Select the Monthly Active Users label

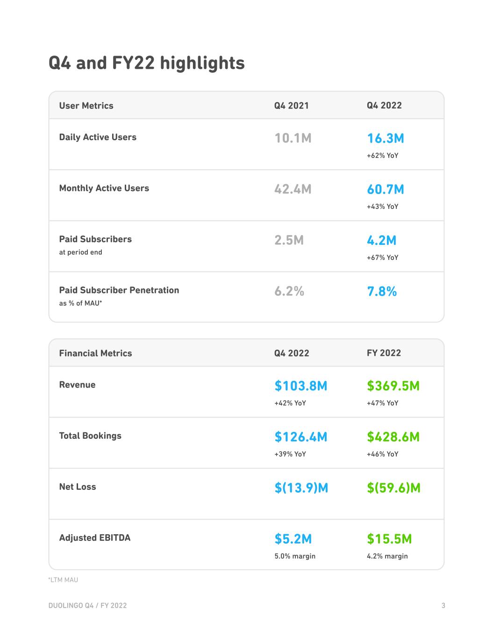click(104, 188)
